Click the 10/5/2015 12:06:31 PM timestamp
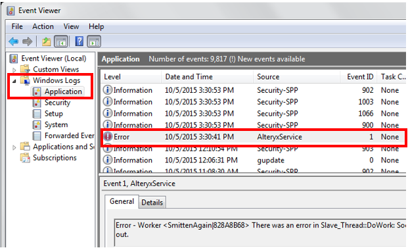Screen dimensions: 408x250 (x=201, y=160)
